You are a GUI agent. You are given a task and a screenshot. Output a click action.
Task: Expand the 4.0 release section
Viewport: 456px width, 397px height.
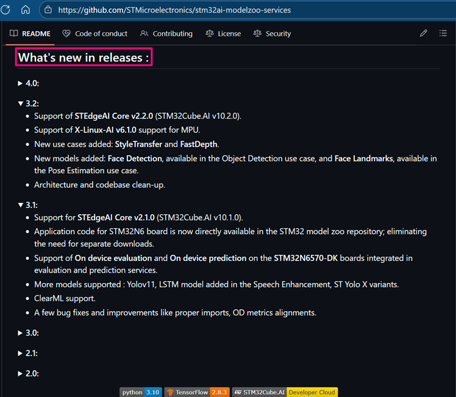[x=28, y=84]
